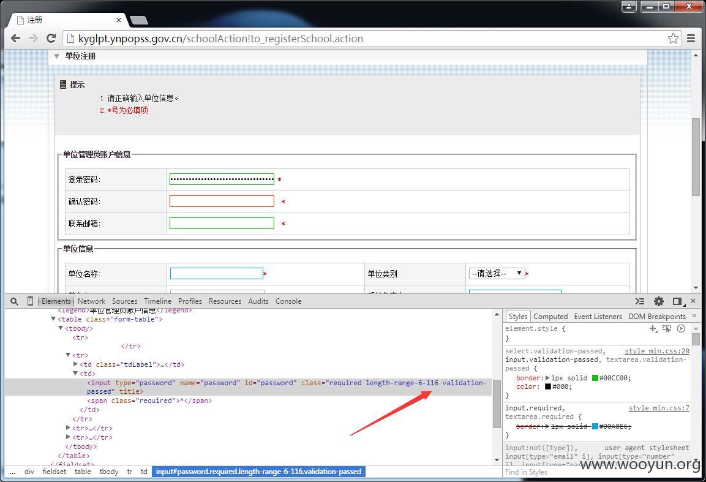Open DevTools settings gear

click(659, 301)
